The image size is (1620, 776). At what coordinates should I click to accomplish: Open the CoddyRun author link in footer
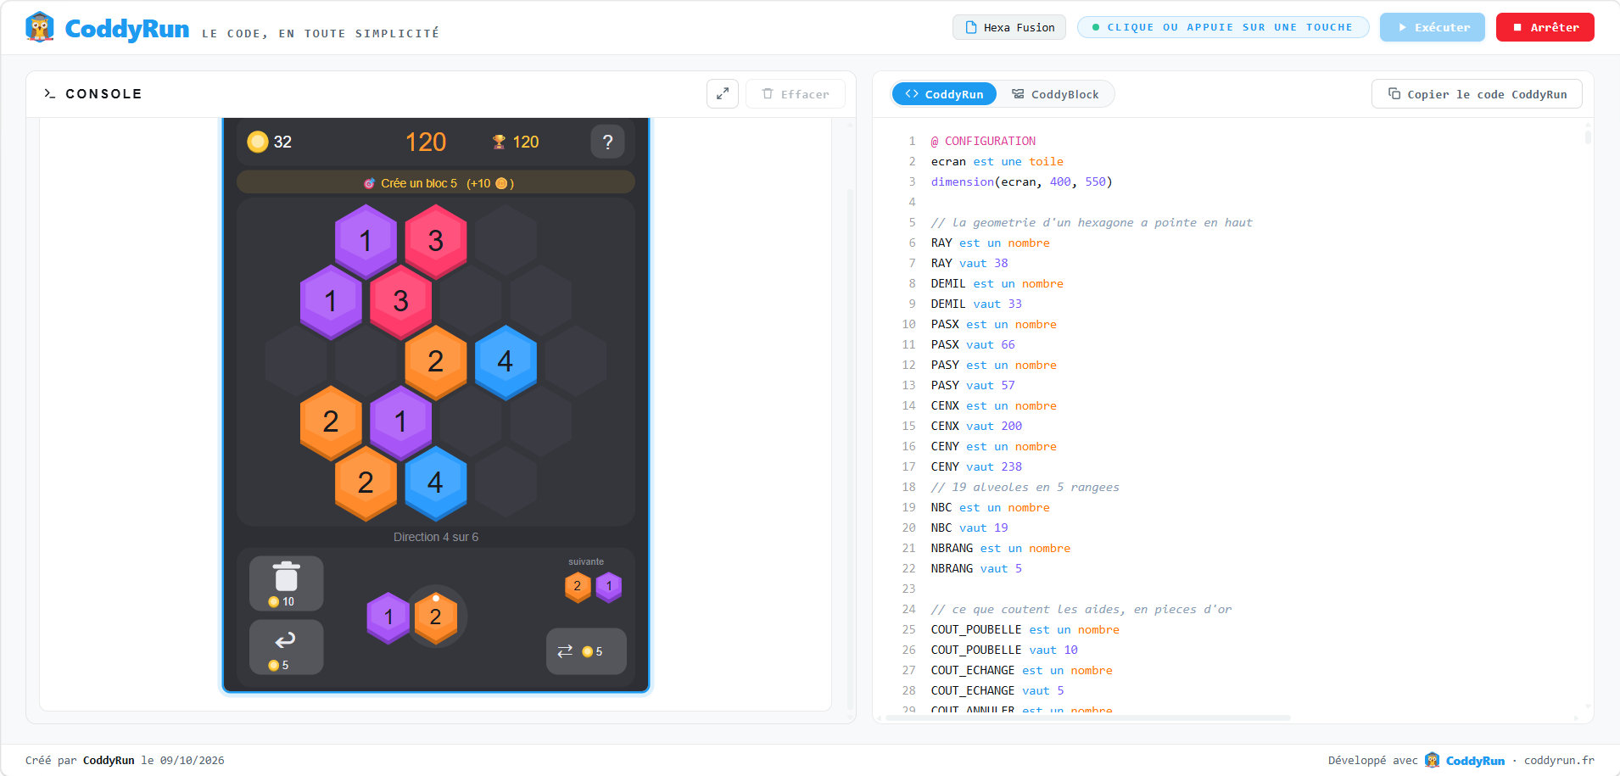point(109,760)
